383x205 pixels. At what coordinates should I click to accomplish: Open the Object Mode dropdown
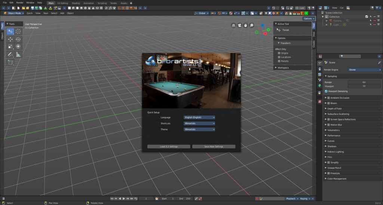pyautogui.click(x=14, y=13)
